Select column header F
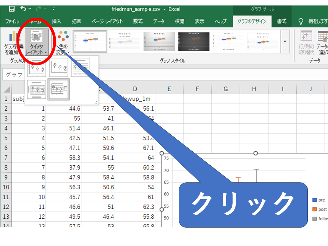The image size is (328, 246). click(197, 89)
